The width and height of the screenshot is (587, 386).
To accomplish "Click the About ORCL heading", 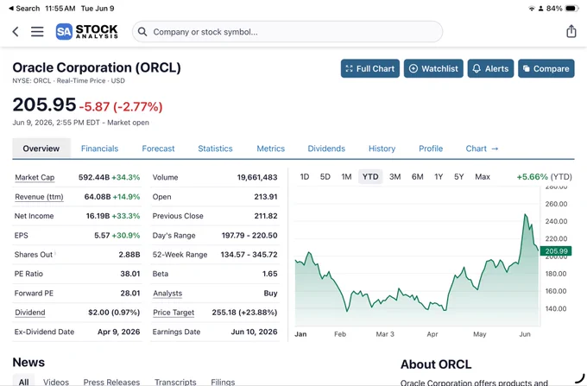I will [436, 364].
